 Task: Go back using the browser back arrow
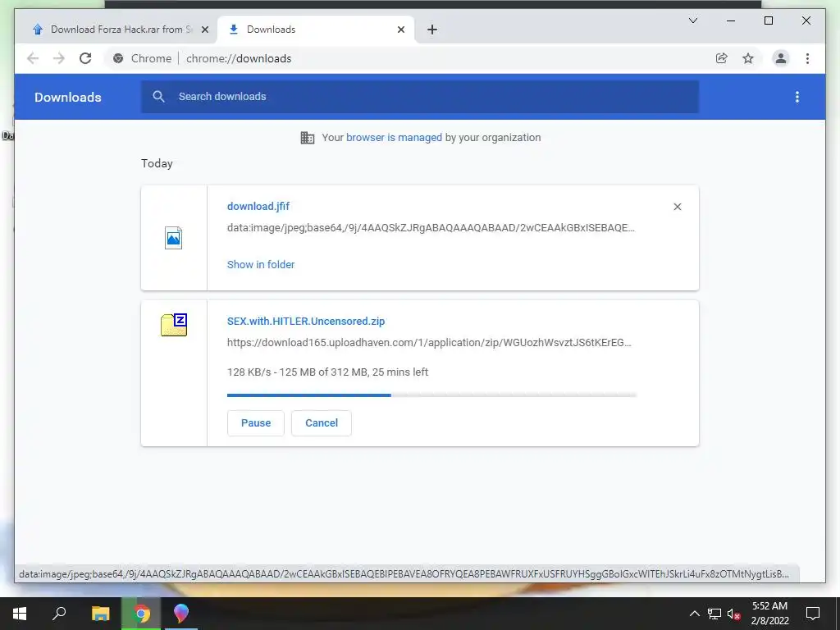point(33,58)
